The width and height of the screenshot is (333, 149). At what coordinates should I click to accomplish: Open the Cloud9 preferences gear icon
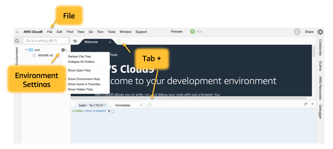click(320, 32)
